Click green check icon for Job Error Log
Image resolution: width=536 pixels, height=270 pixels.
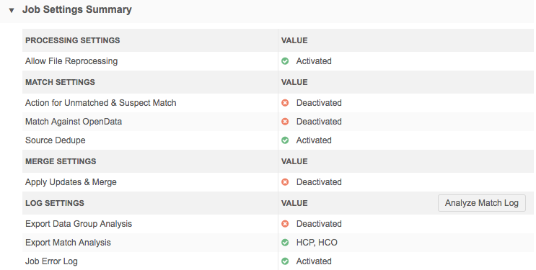pos(285,261)
